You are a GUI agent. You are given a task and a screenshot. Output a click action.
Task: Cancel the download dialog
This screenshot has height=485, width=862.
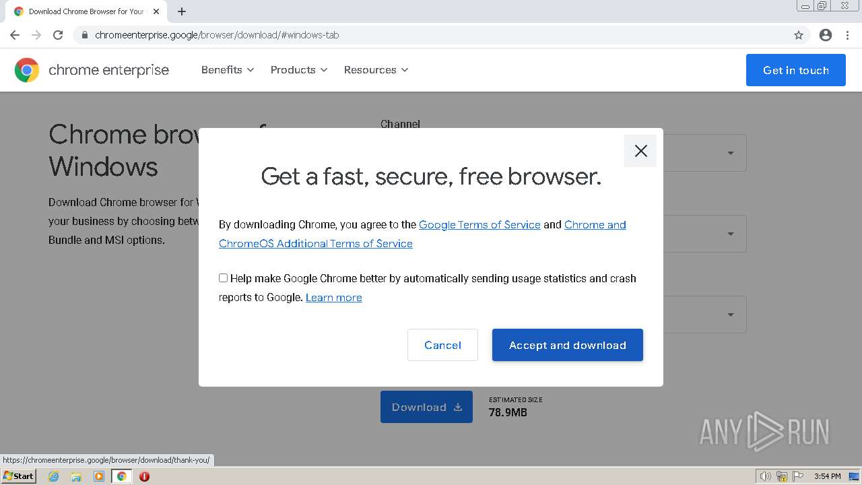[x=442, y=345]
